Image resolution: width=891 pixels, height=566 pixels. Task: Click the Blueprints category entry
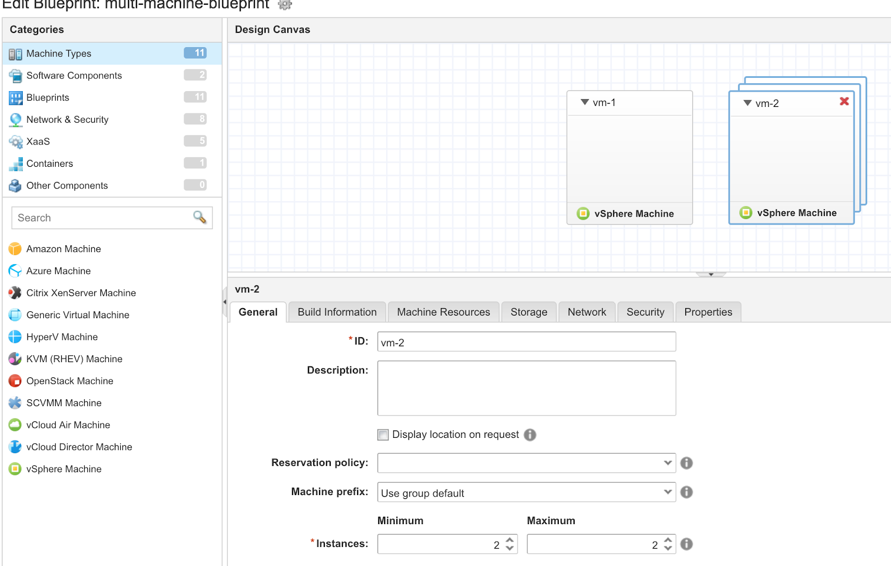click(47, 97)
